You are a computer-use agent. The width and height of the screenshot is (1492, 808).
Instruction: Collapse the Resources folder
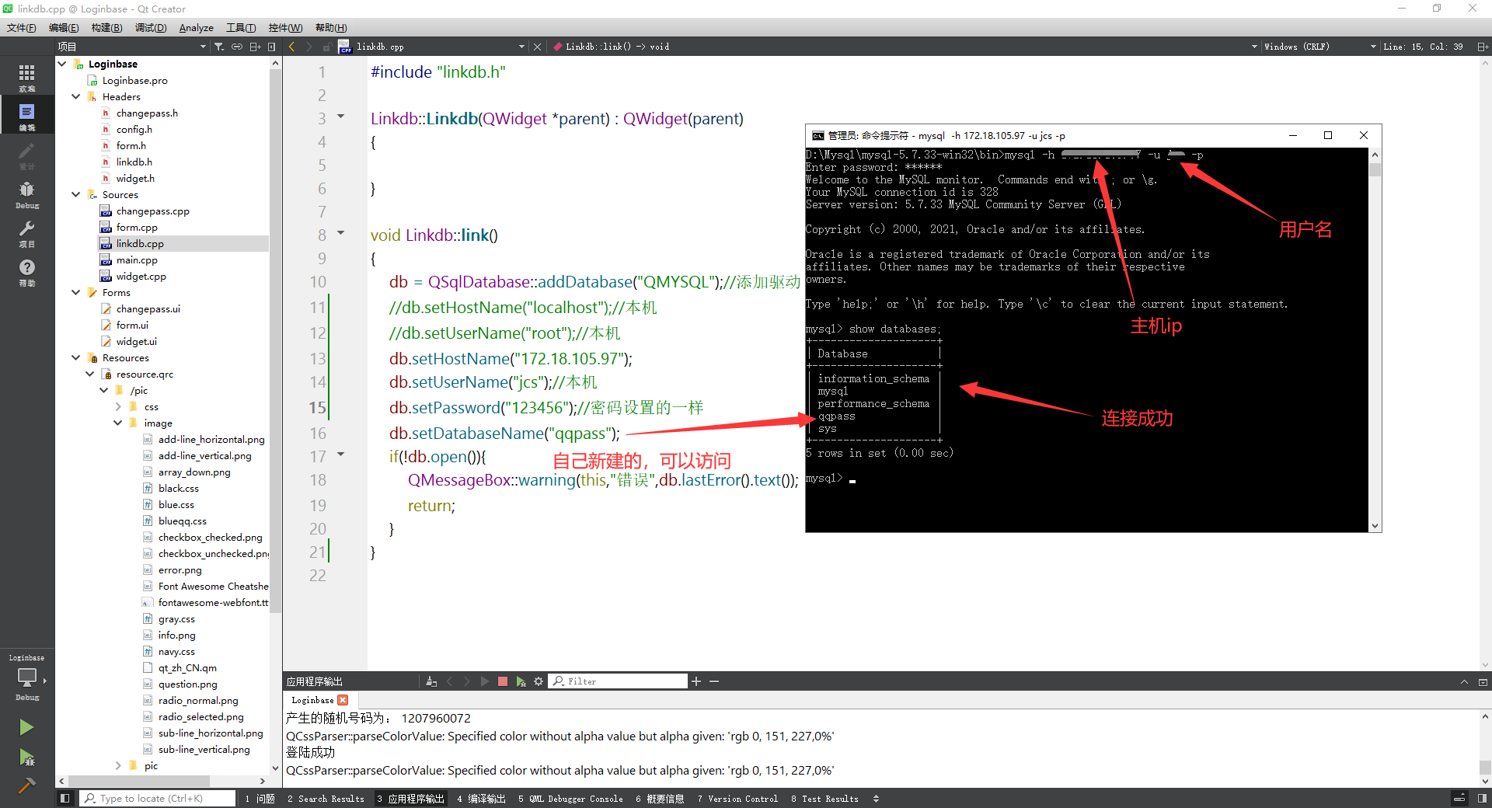coord(76,357)
